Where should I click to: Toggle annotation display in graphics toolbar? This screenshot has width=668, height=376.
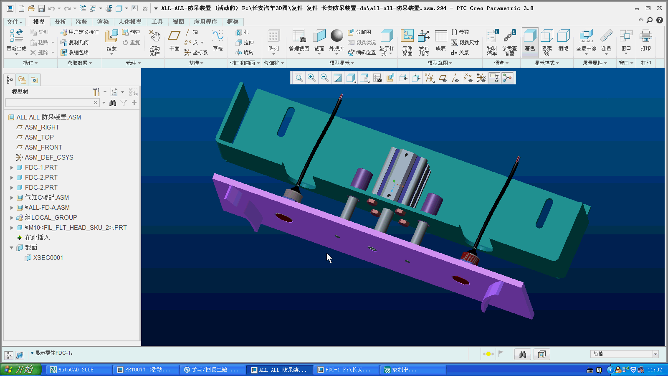pyautogui.click(x=494, y=78)
